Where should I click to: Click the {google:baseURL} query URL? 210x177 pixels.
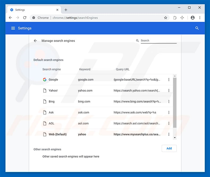(x=137, y=79)
